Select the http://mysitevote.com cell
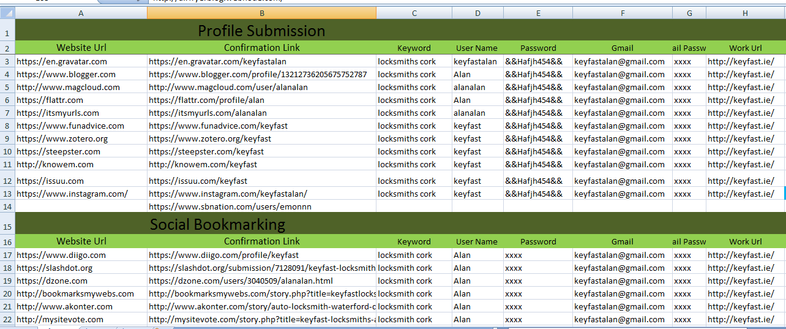This screenshot has width=786, height=329. tap(81, 319)
